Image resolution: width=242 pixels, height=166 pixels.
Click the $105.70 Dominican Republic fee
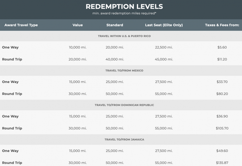point(222,128)
